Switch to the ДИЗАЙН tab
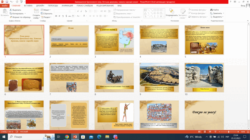The width and height of the screenshot is (250, 140). tap(40, 6)
